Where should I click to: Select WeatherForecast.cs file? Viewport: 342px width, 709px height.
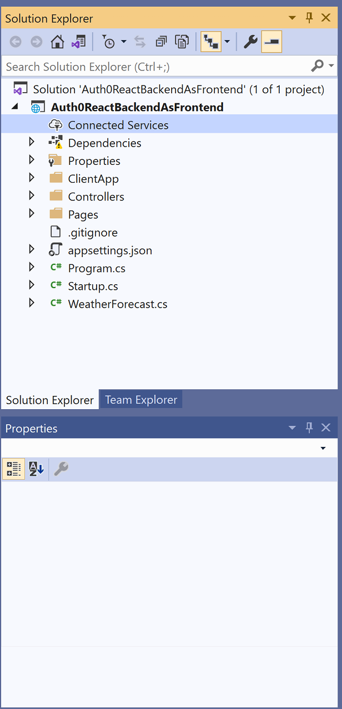tap(118, 304)
